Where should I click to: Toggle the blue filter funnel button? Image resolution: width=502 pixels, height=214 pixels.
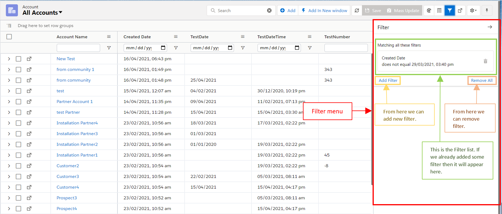point(449,11)
